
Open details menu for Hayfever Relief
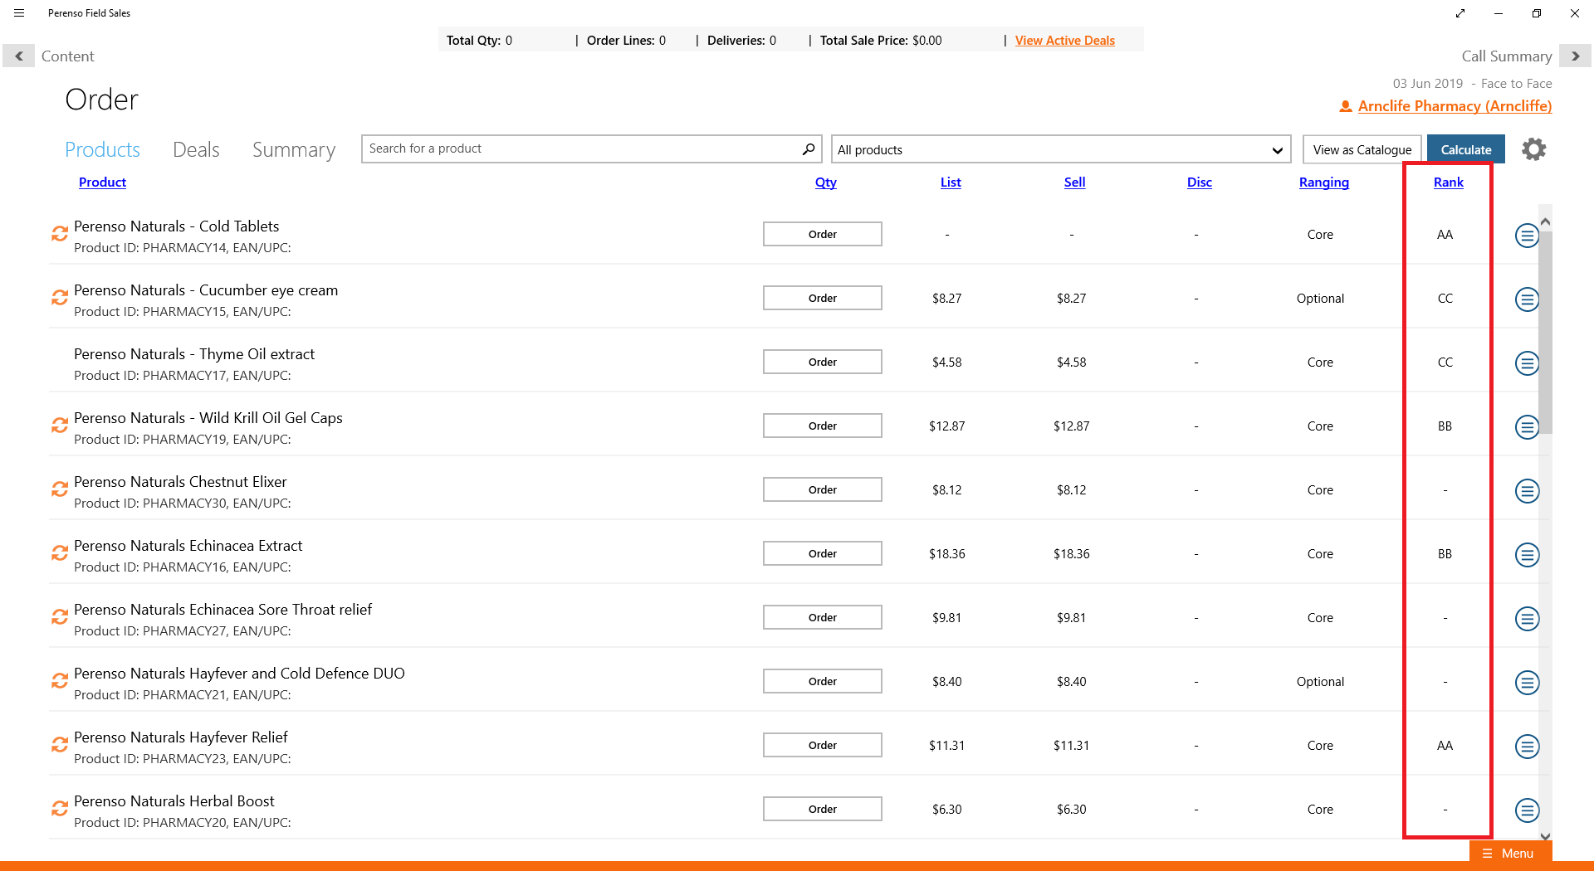coord(1527,747)
